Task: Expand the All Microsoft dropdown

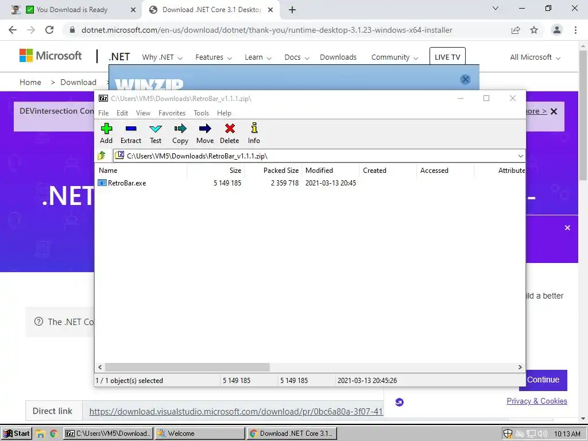Action: point(535,57)
